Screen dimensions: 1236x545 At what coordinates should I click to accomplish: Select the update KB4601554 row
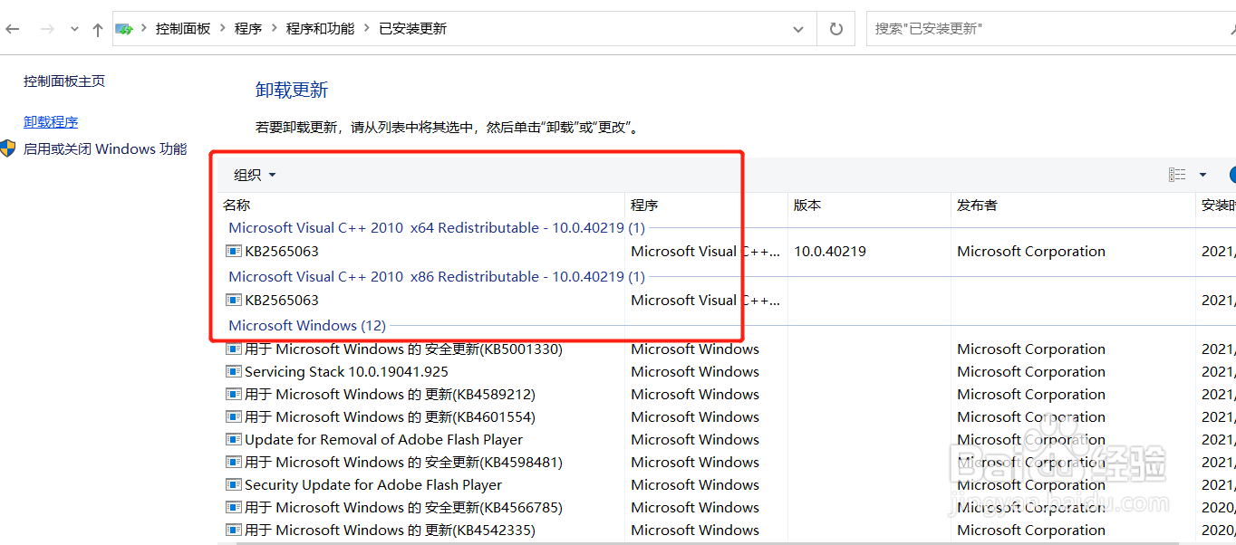(390, 416)
